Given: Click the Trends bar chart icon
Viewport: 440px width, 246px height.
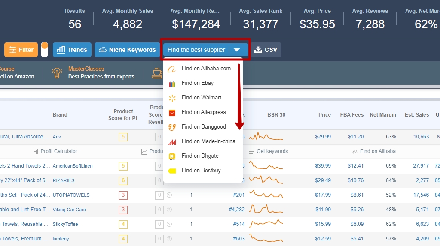Looking at the screenshot, I should [61, 50].
